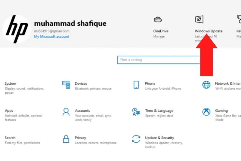The width and height of the screenshot is (241, 161).
Task: Click the Accounts heading text
Action: [x=82, y=111]
